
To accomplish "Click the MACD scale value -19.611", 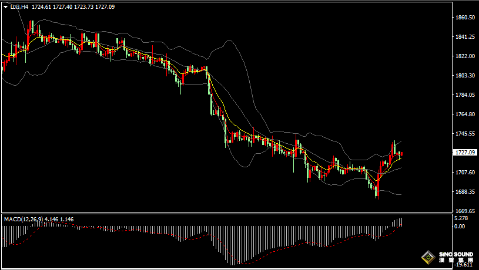I will coord(463,266).
